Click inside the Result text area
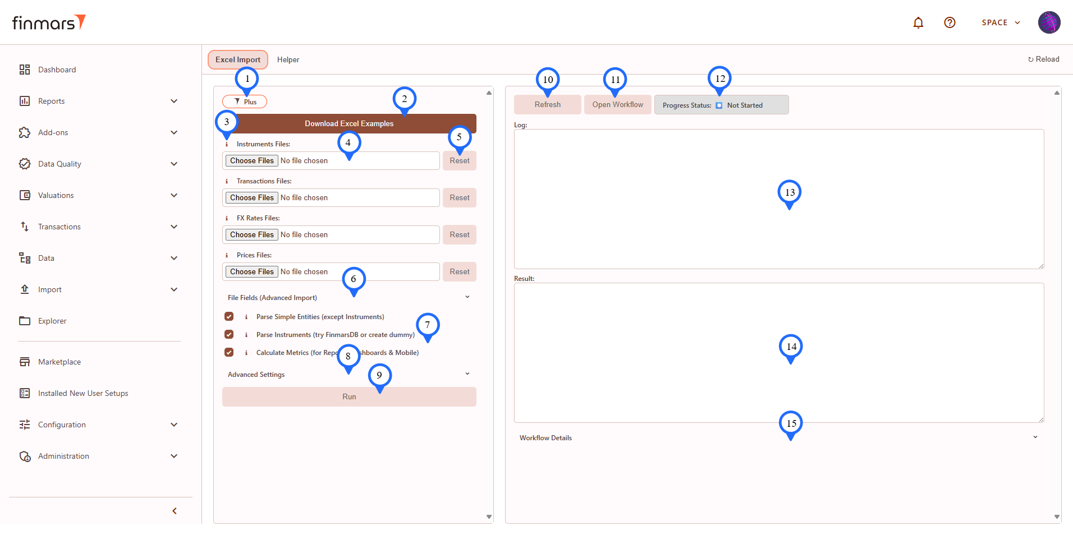Viewport: 1073px width, 535px height. click(x=779, y=353)
